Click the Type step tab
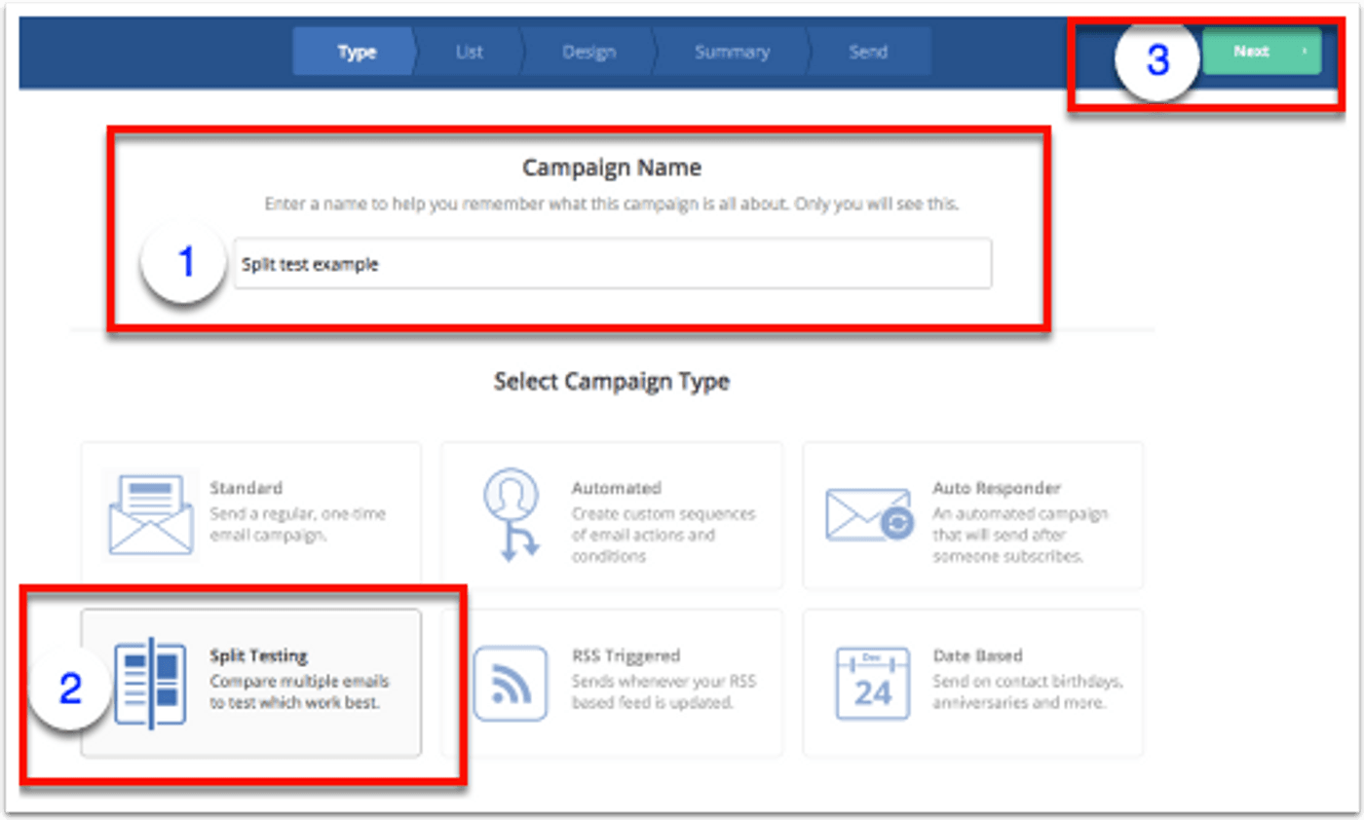 pos(357,53)
